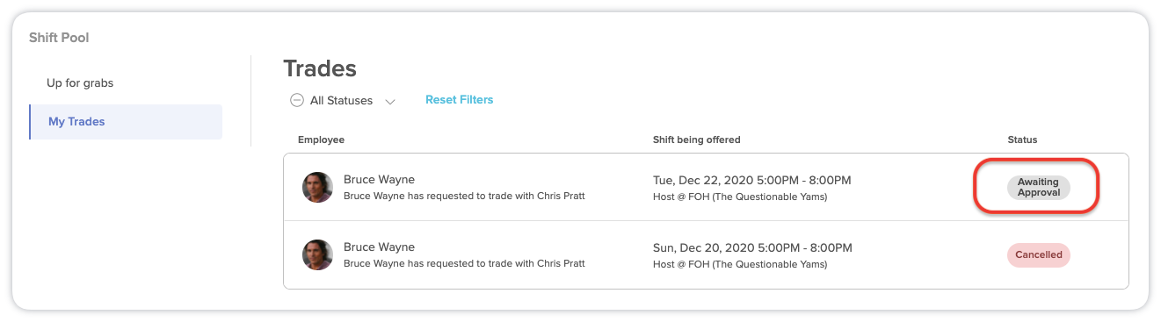This screenshot has width=1161, height=322.
Task: Click trade request description in first row
Action: pyautogui.click(x=464, y=196)
